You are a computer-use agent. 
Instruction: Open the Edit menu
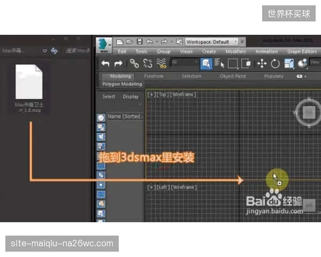coord(122,51)
